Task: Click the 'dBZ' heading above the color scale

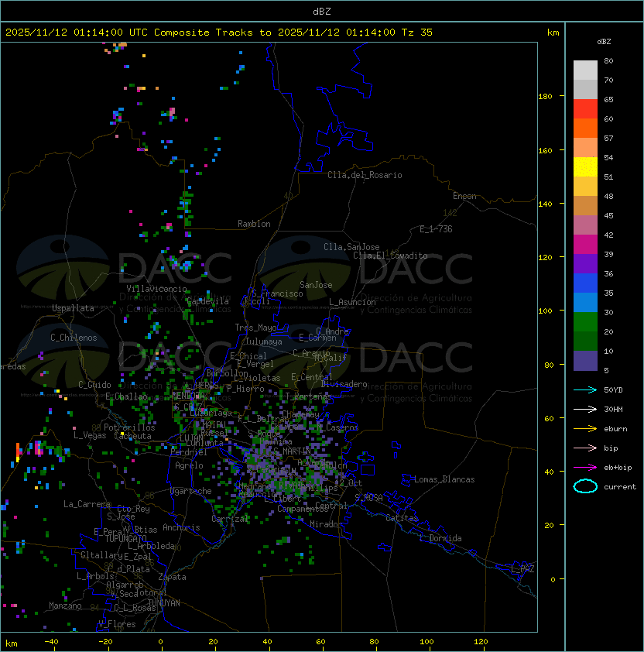Action: (x=604, y=42)
